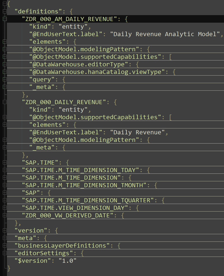224x276 pixels.
Task: Expand "SAP.TIME.VIEW_DIMENSION_DAY" fold
Action: (5, 208)
